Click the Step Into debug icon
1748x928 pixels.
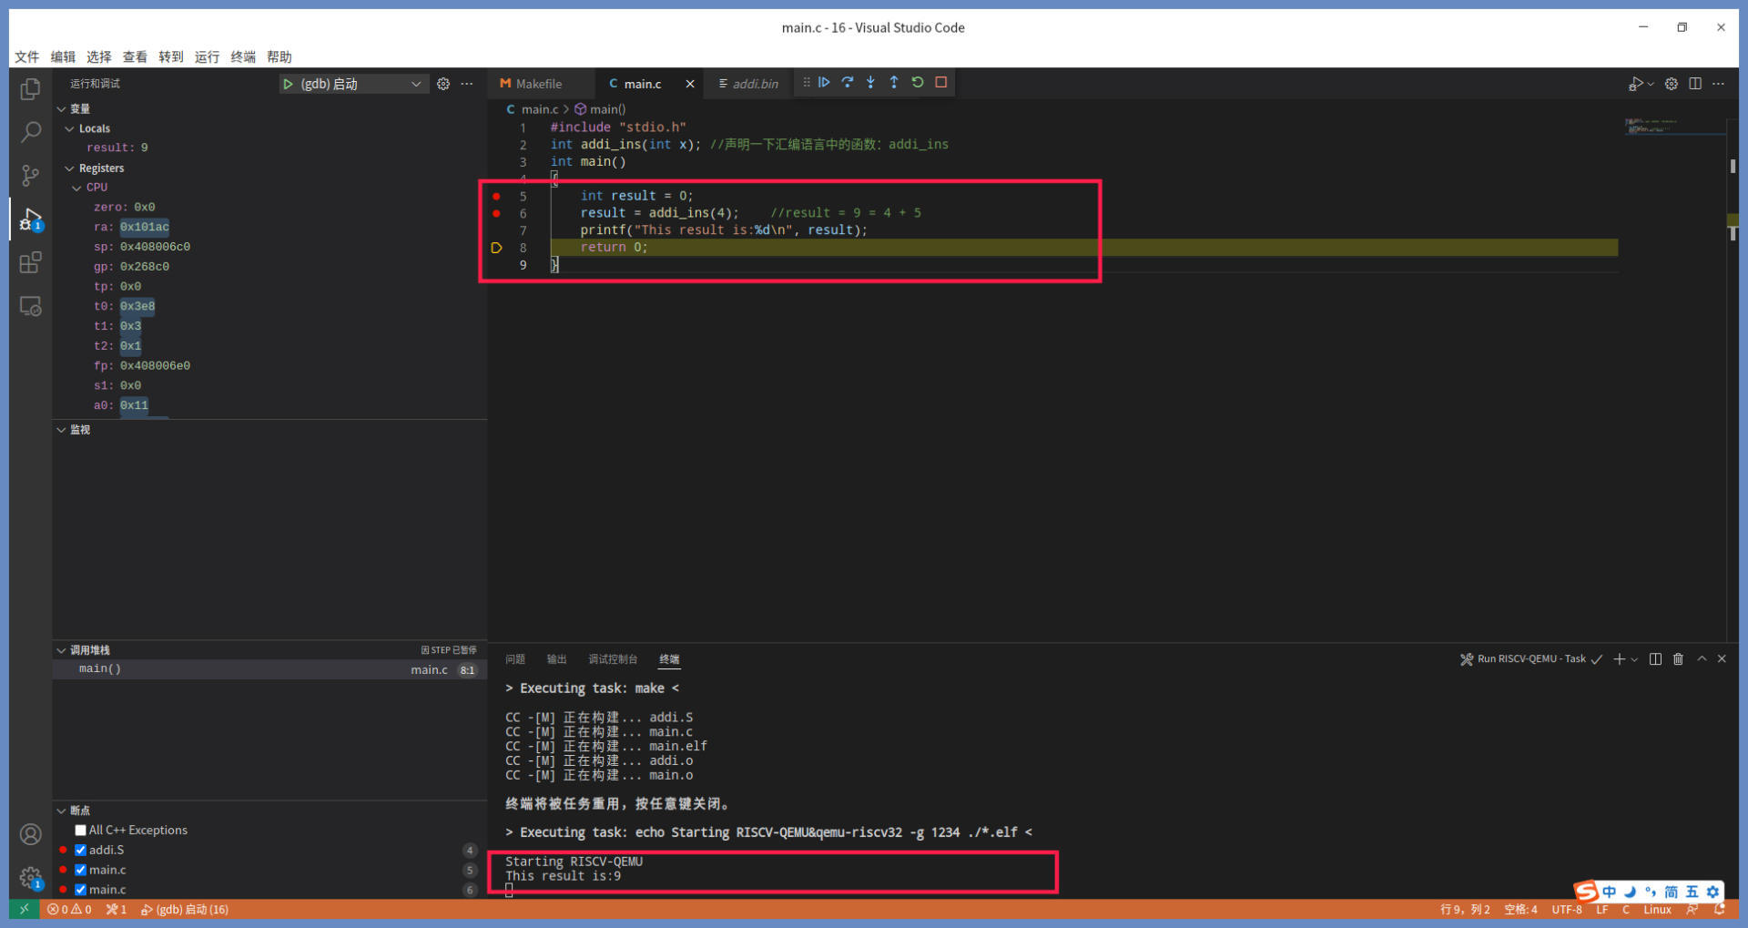coord(870,83)
